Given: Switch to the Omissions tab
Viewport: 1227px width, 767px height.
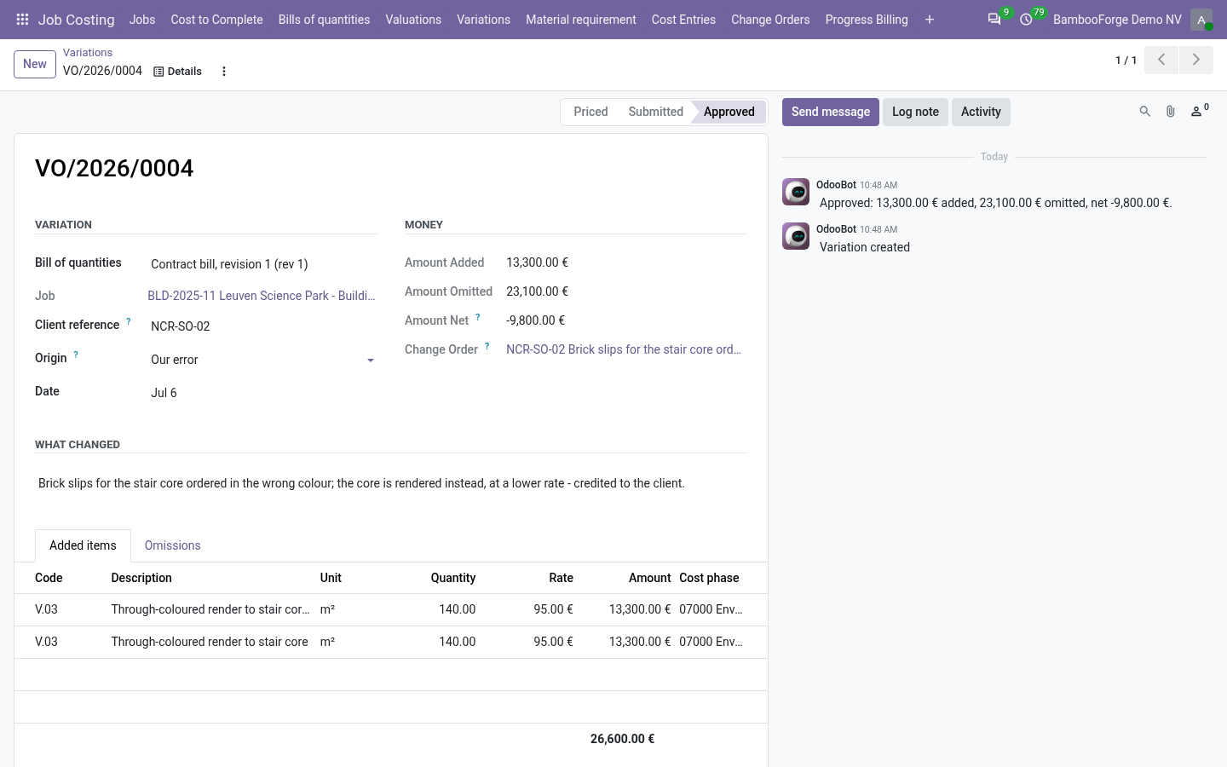Looking at the screenshot, I should click(173, 545).
